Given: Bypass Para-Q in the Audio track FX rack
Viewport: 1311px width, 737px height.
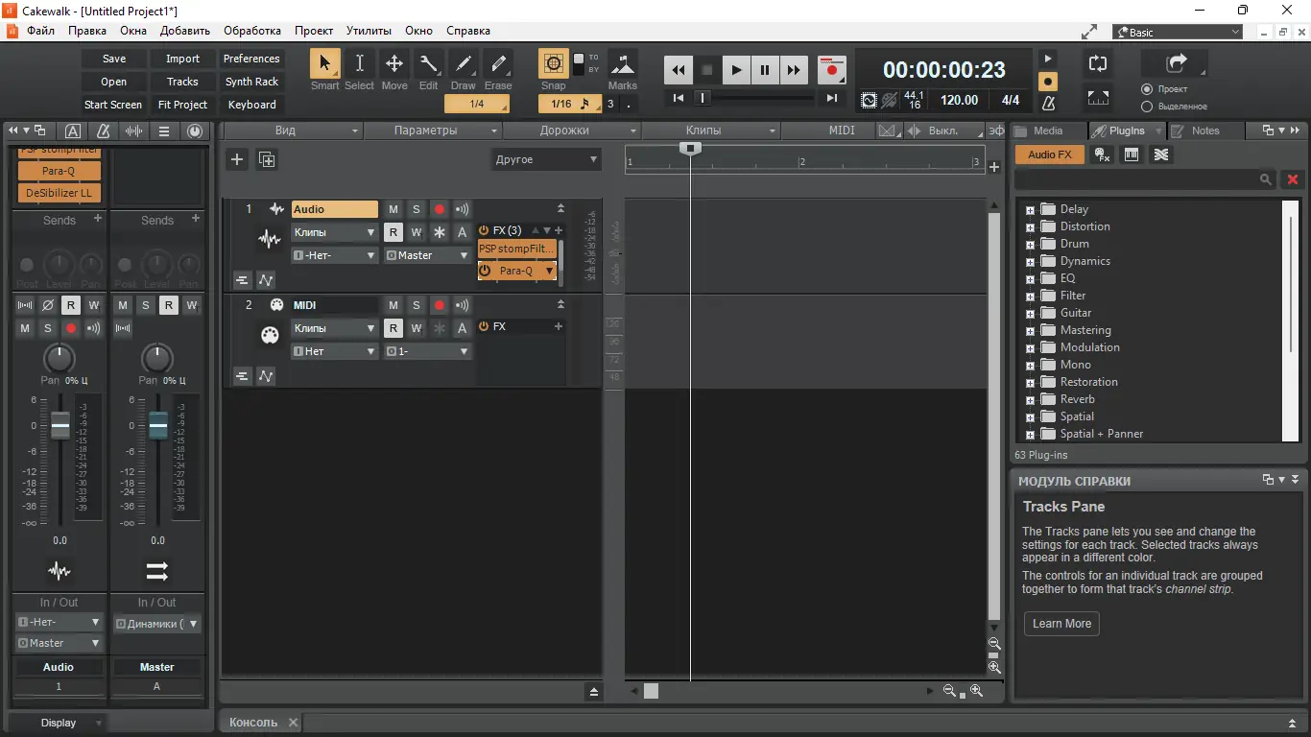Looking at the screenshot, I should [485, 271].
